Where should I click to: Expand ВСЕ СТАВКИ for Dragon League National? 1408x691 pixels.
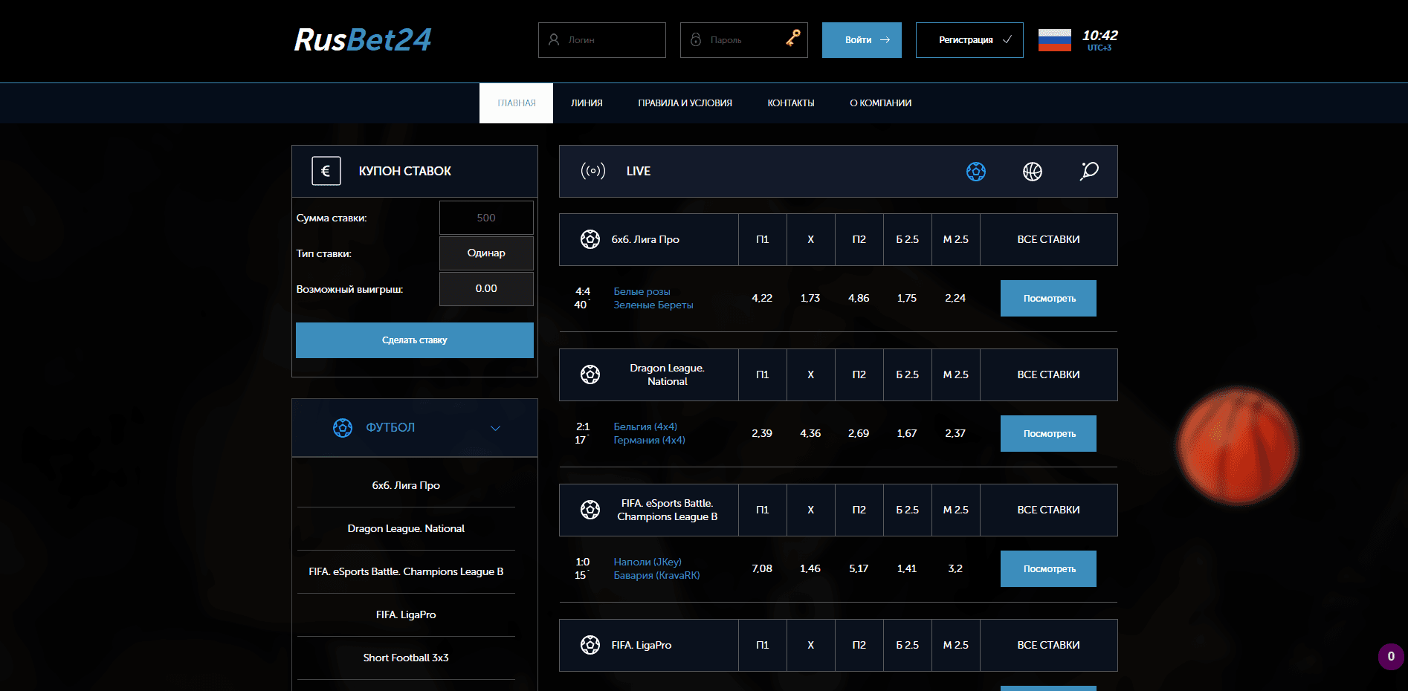point(1048,374)
